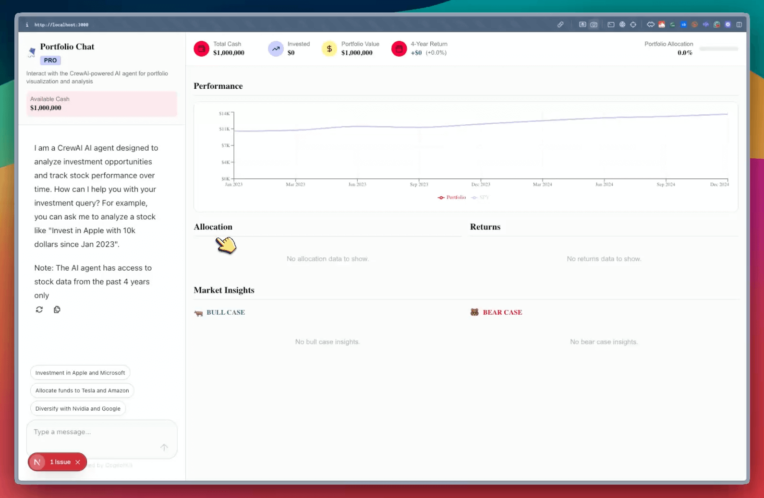Click the Allocation section heading
The height and width of the screenshot is (498, 764).
[213, 227]
